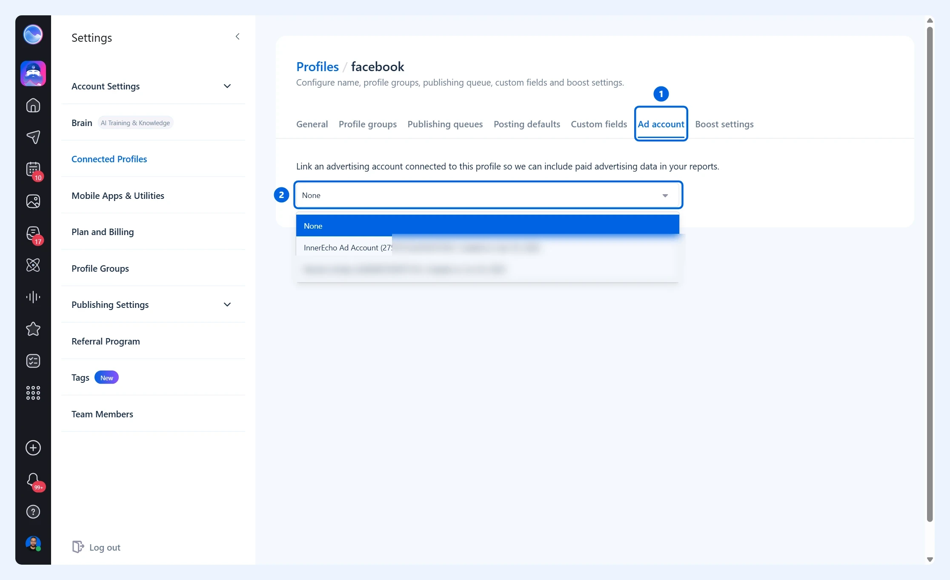Open Plan and Billing
The image size is (950, 580).
(153, 232)
